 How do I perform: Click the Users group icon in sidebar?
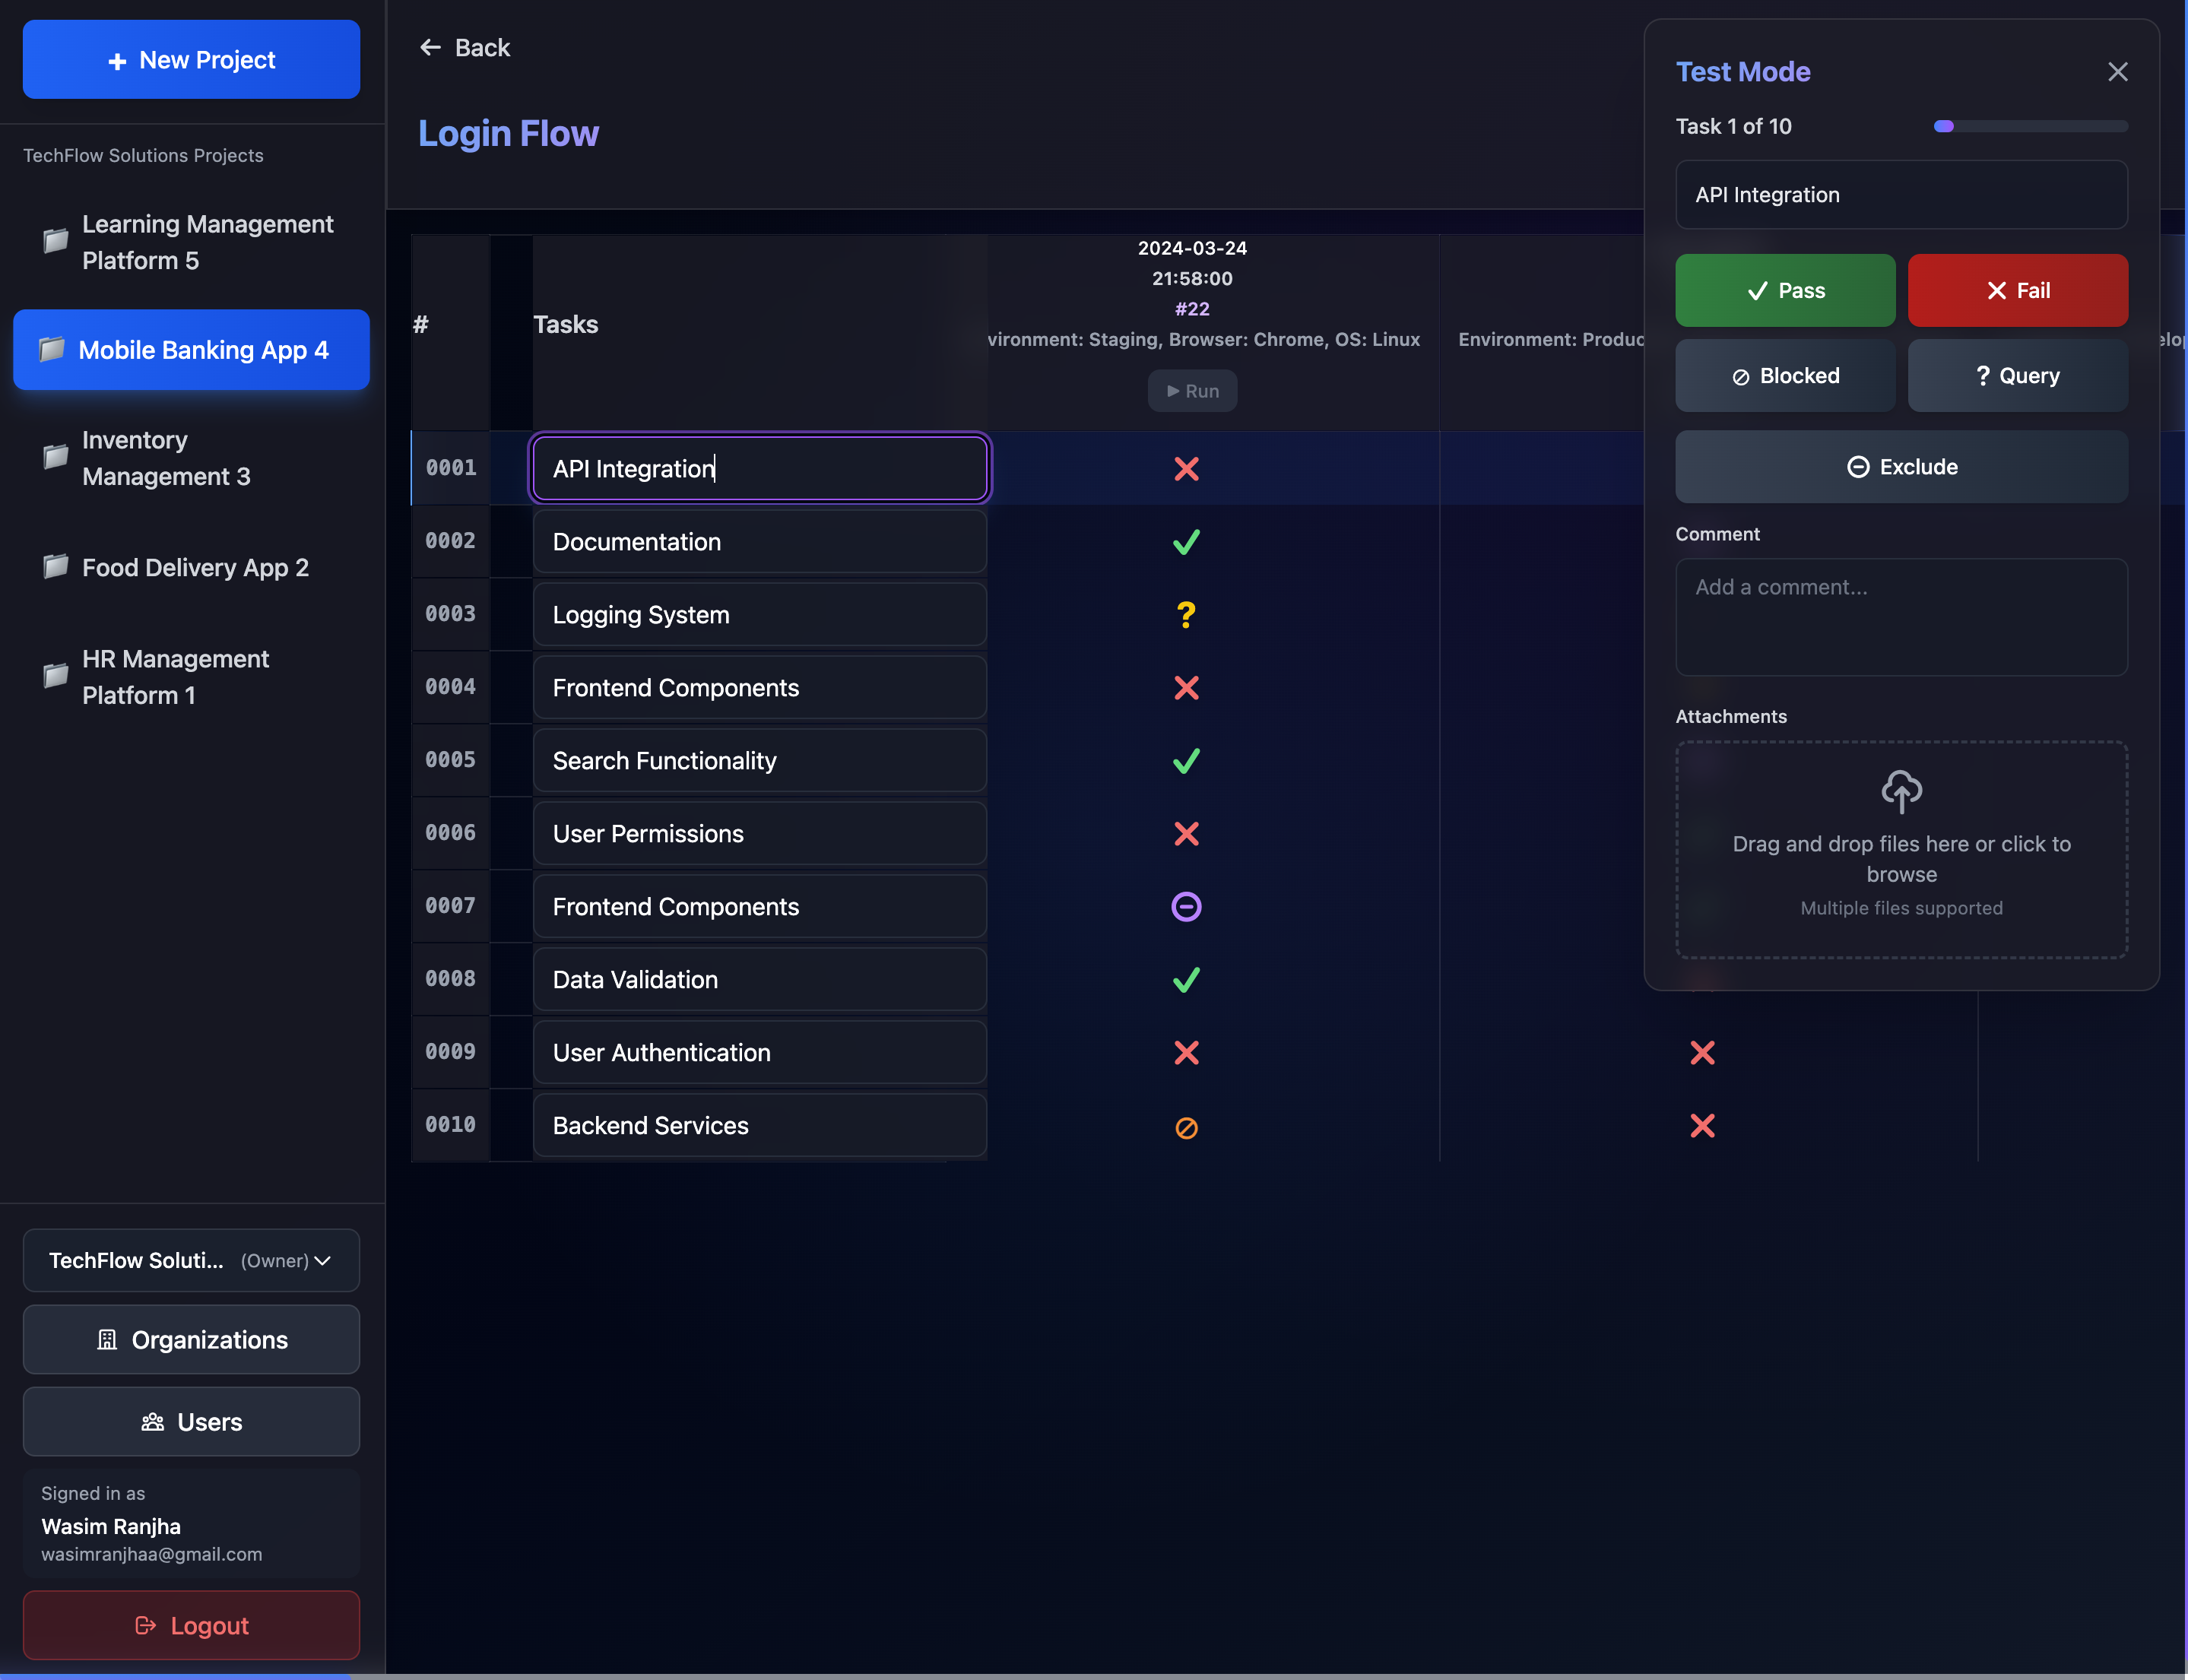point(152,1421)
